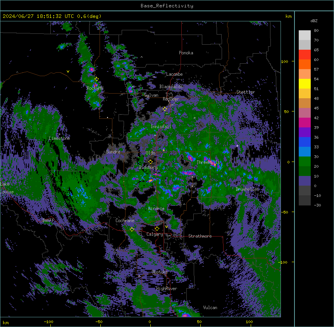Click the Innisfail city label
Image resolution: width=334 pixels, height=327 pixels.
(161, 127)
